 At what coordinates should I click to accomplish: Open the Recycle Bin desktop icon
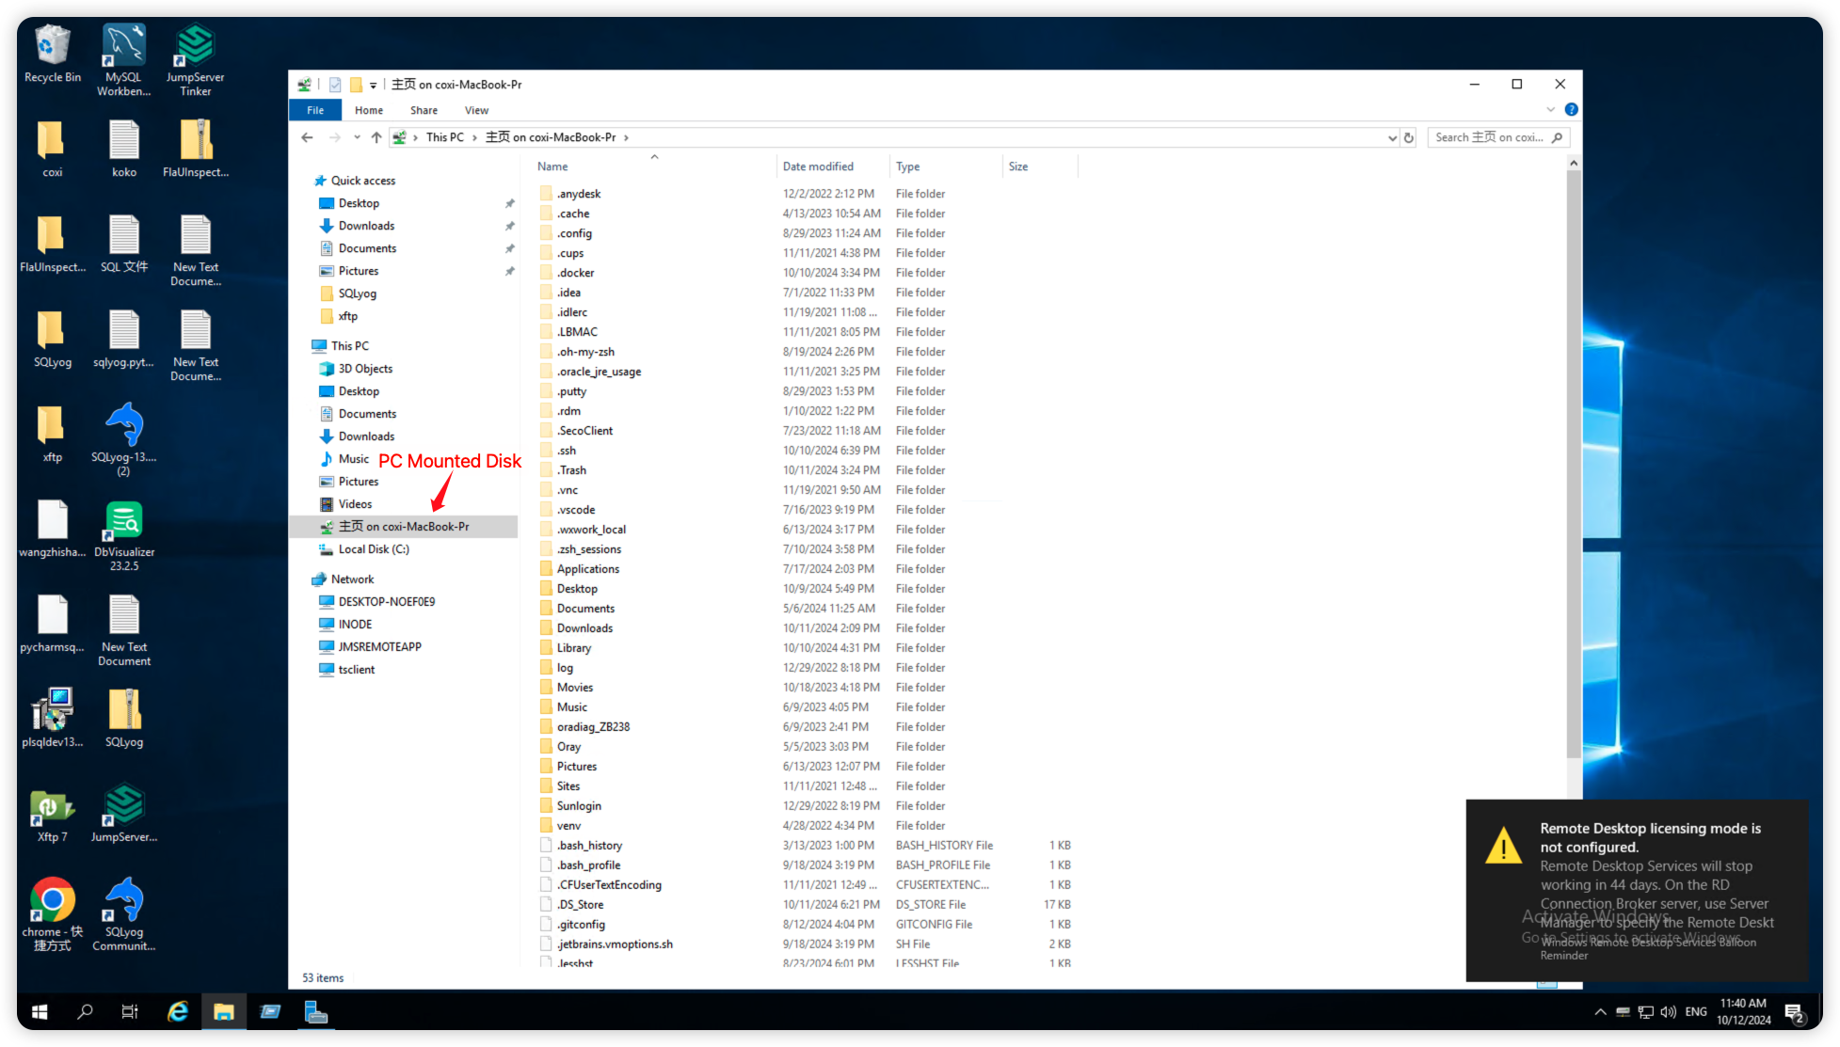coord(53,54)
